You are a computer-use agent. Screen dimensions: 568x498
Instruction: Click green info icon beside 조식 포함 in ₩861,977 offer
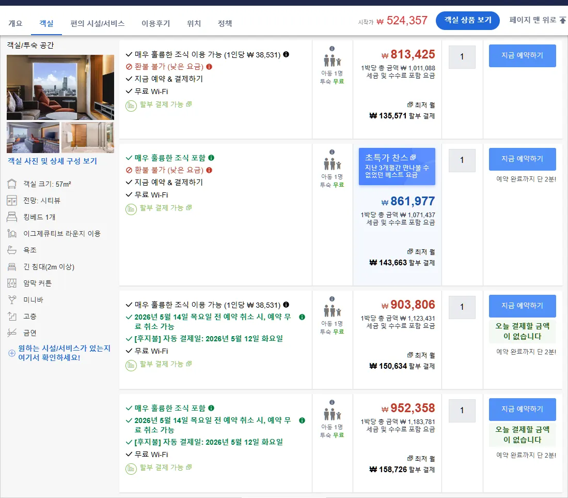pyautogui.click(x=211, y=158)
